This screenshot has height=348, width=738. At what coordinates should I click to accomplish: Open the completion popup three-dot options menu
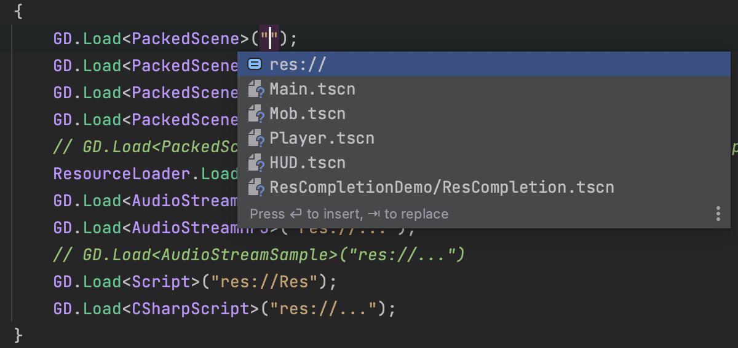(718, 214)
